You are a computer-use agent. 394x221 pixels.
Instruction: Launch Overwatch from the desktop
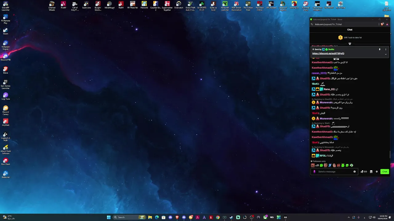[179, 5]
